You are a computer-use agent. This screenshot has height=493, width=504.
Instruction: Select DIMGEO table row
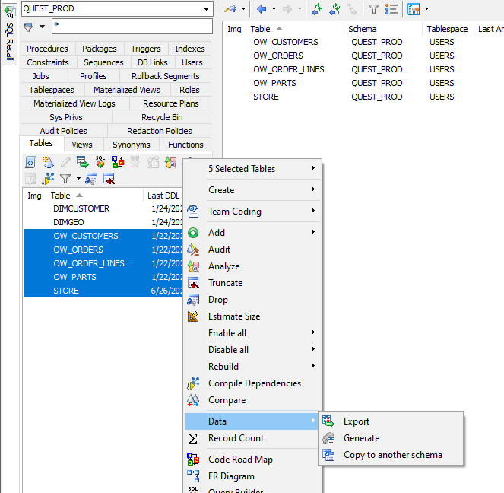[x=103, y=222]
